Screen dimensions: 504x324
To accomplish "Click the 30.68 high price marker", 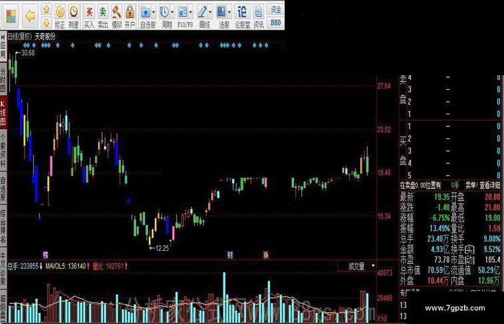I will (27, 53).
